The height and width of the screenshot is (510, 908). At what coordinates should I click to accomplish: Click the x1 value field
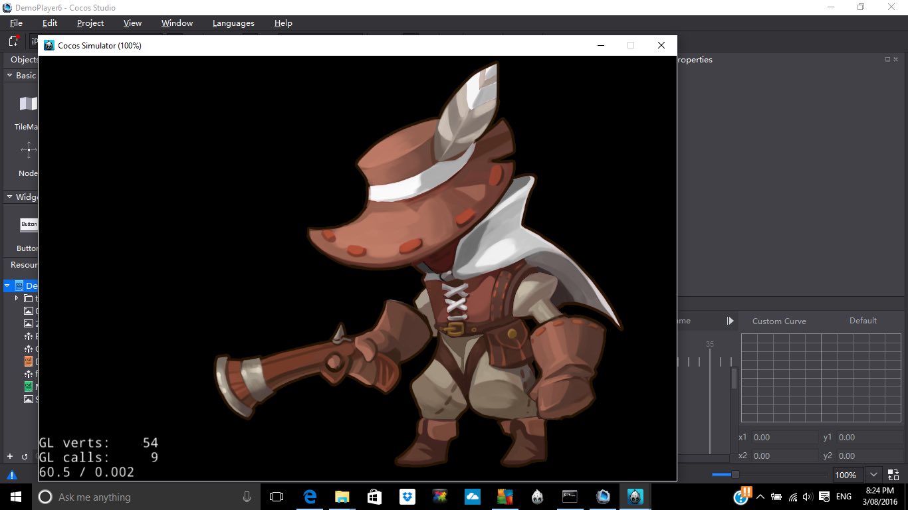(x=784, y=437)
